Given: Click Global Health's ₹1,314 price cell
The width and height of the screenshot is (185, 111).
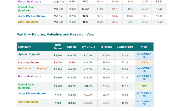Looking at the screenshot, I should [85, 9].
